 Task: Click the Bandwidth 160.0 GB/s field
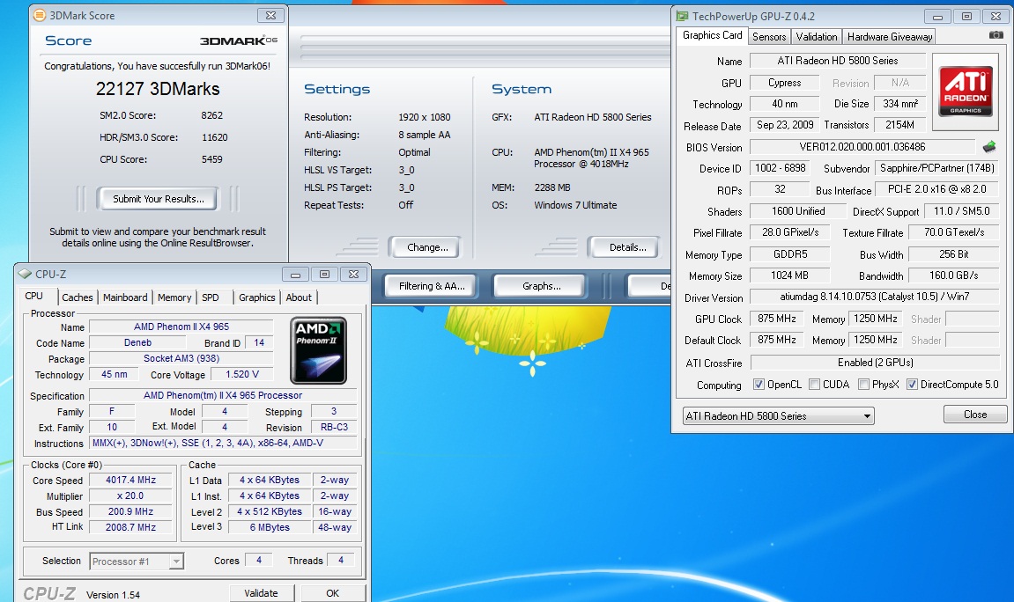pos(954,275)
